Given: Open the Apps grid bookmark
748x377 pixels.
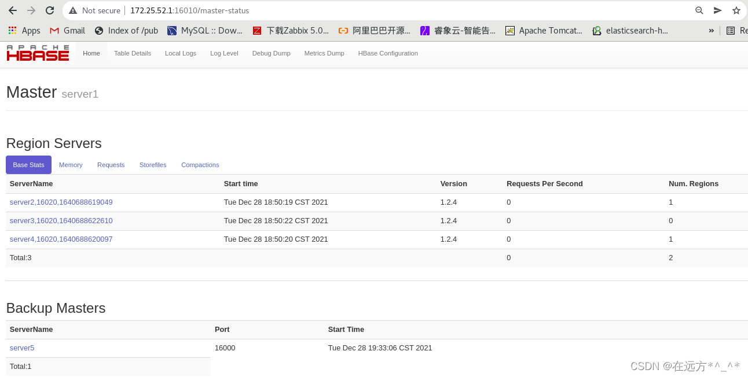Looking at the screenshot, I should 24,31.
